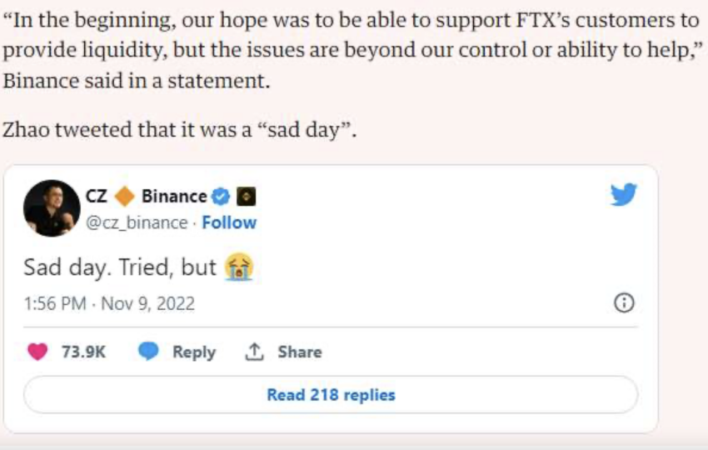Viewport: 708px width, 450px height.
Task: Click the "Zhao tweeted" article sentence
Action: point(180,131)
